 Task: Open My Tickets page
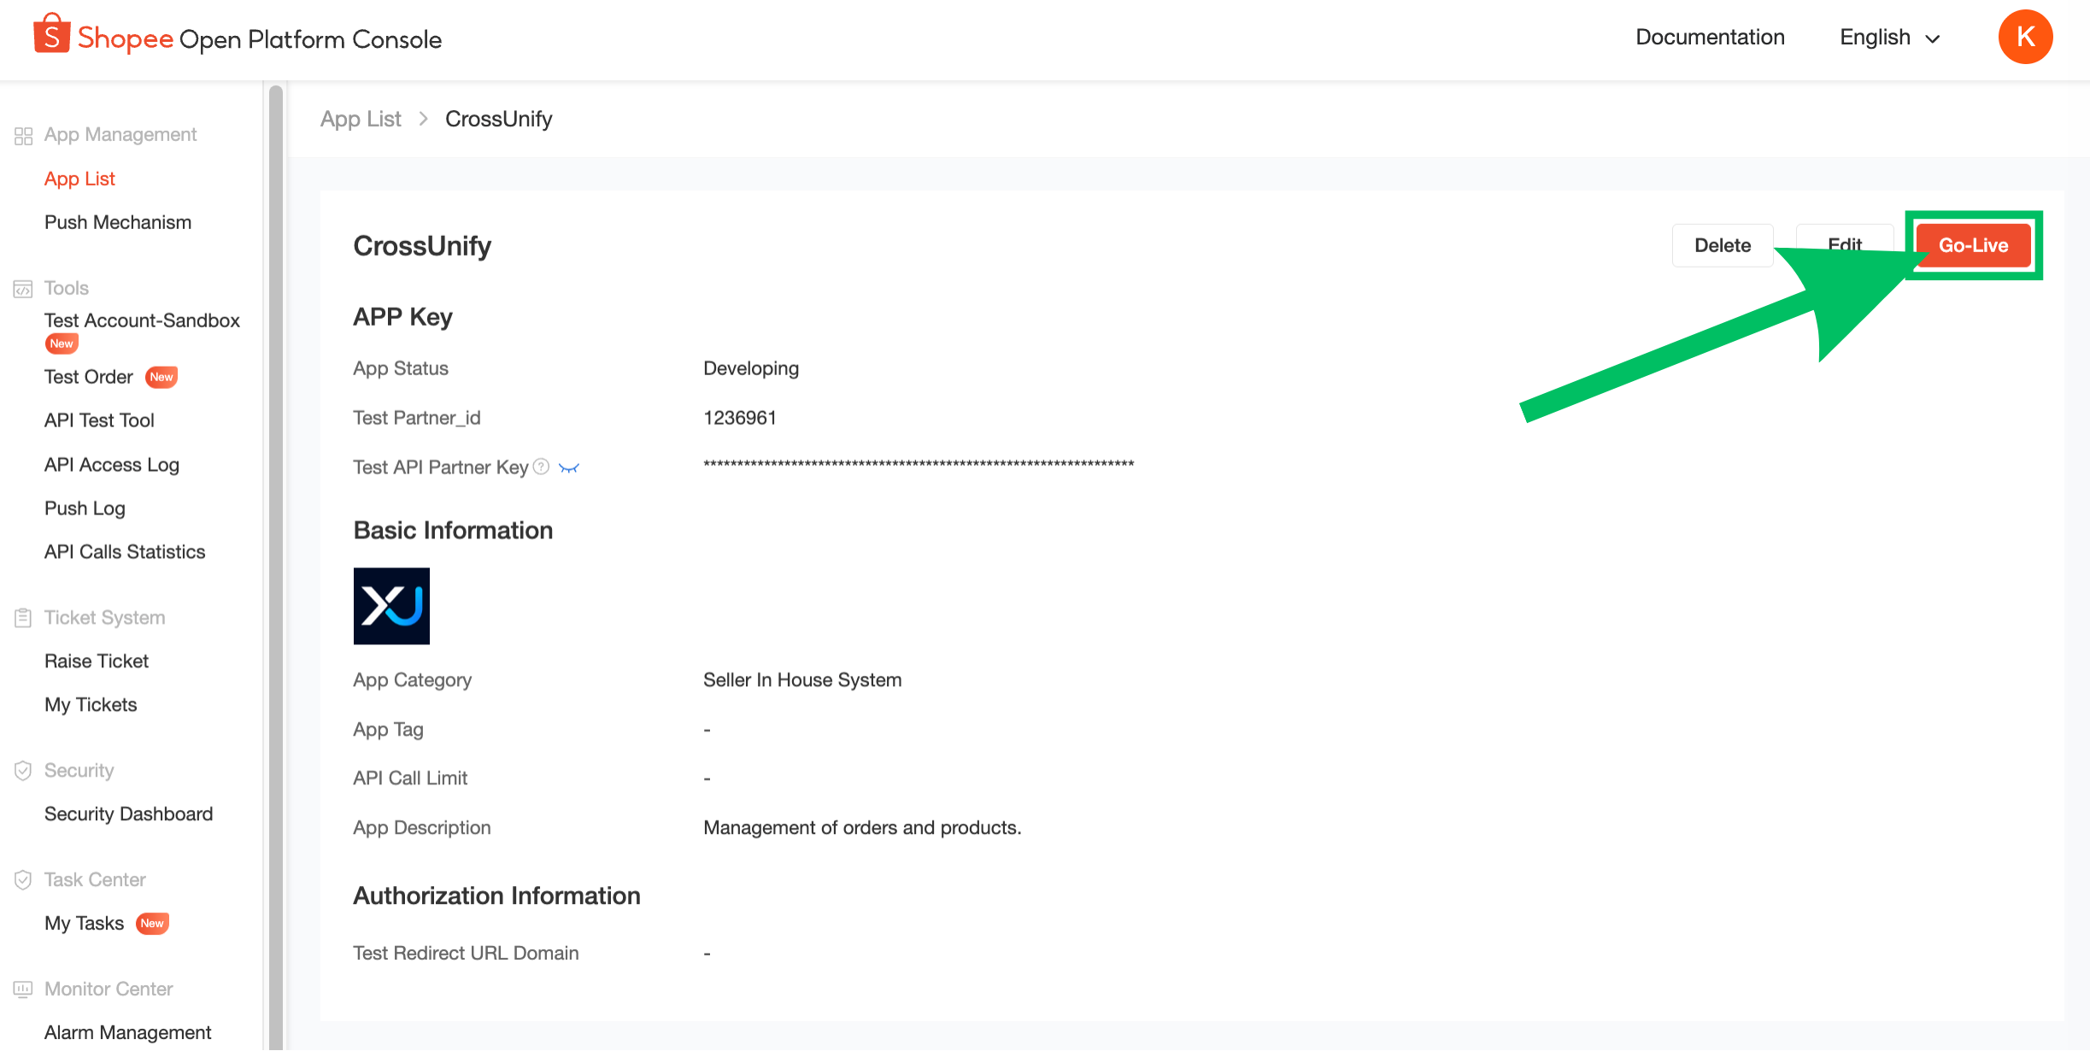pyautogui.click(x=91, y=705)
